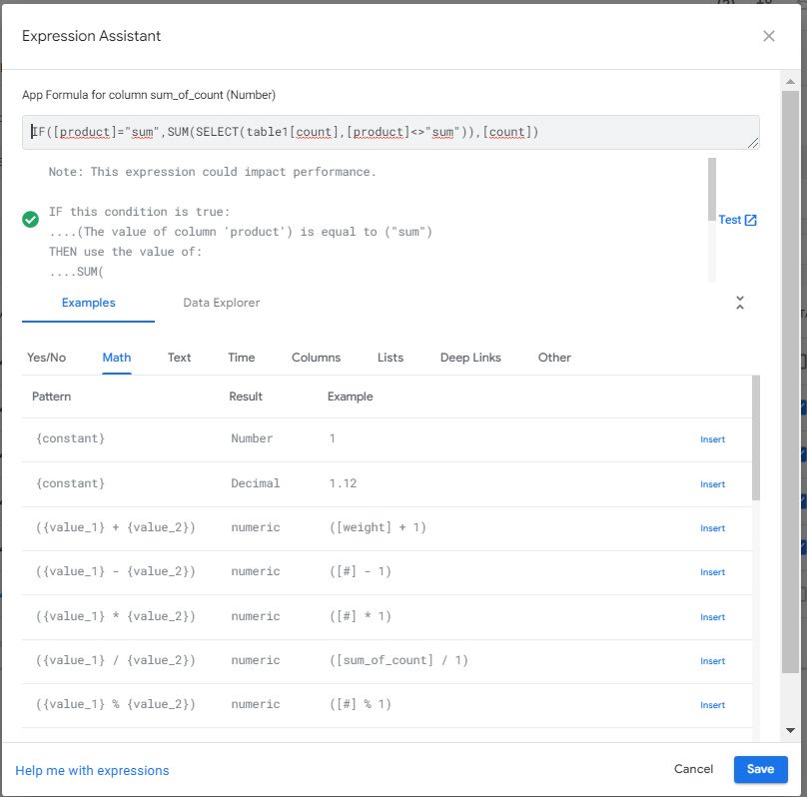Click the Pattern column header
807x797 pixels.
(52, 397)
